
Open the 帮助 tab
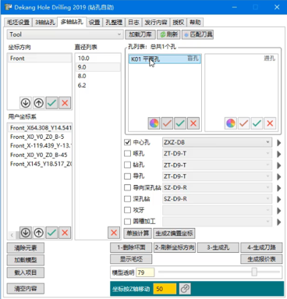coord(195,23)
